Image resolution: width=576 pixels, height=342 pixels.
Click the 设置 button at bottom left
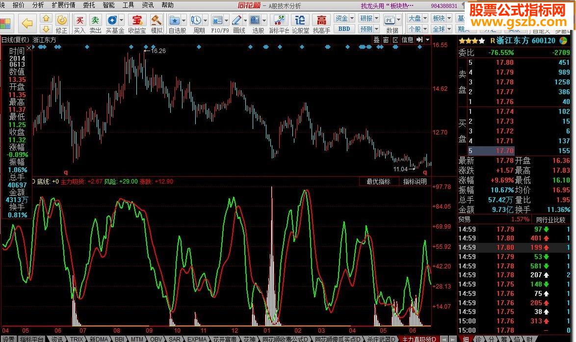pyautogui.click(x=9, y=339)
